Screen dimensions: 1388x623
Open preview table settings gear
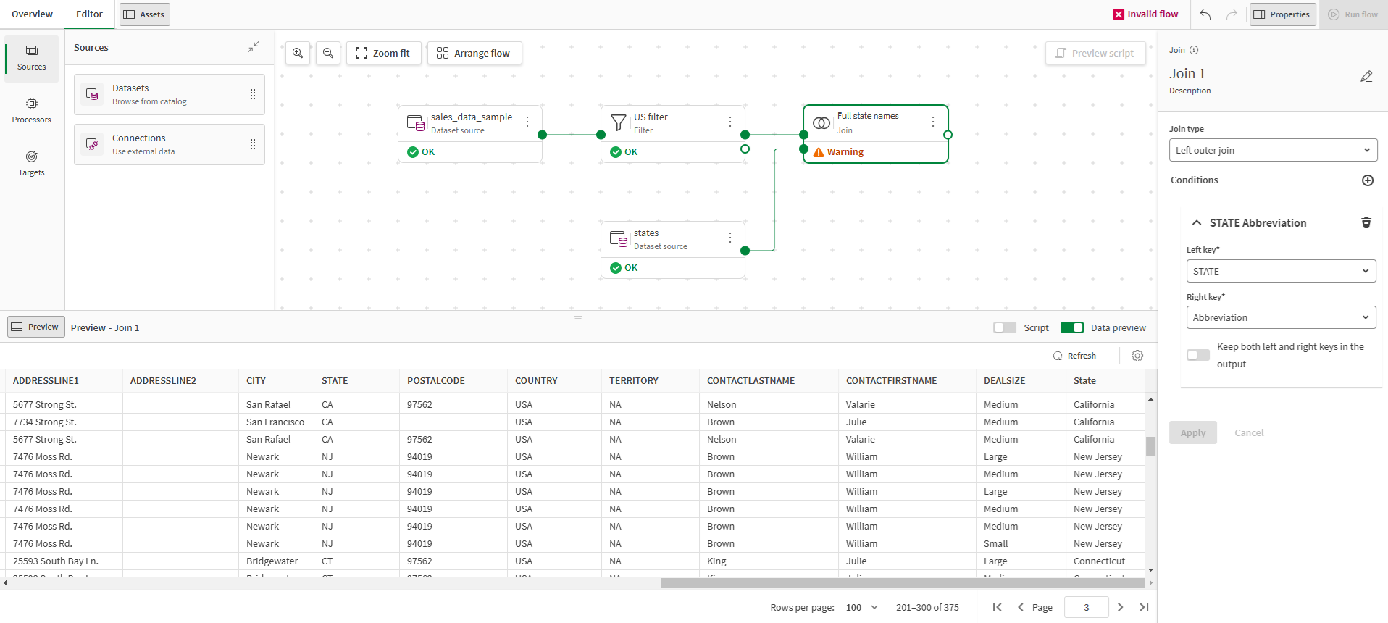click(1137, 356)
